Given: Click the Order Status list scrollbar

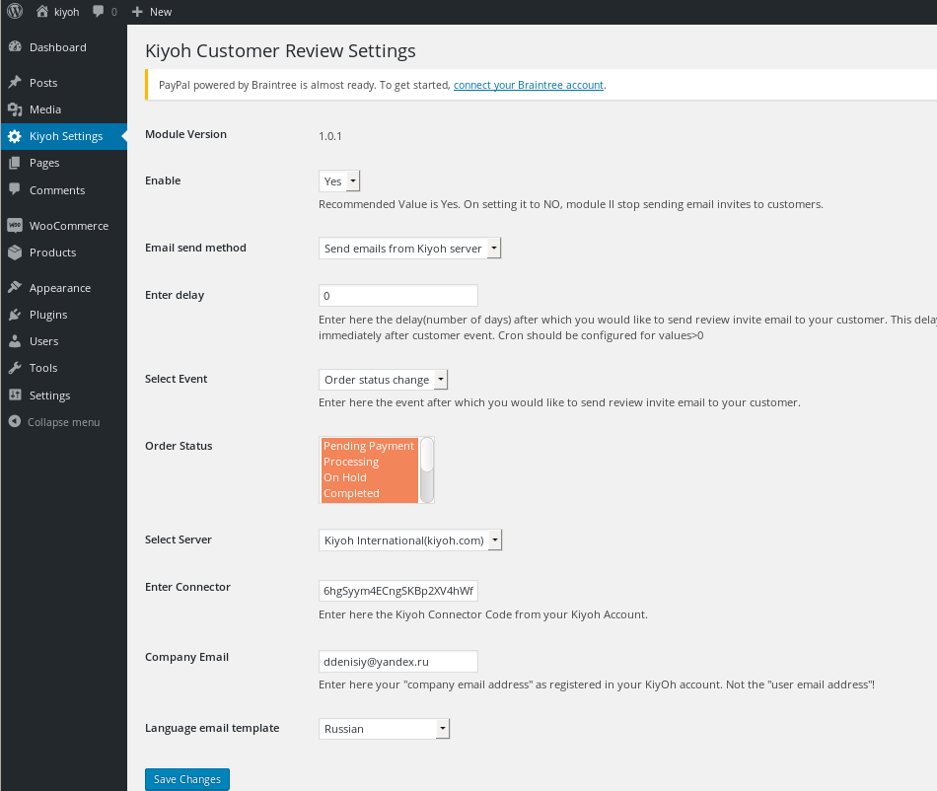Looking at the screenshot, I should pyautogui.click(x=427, y=469).
